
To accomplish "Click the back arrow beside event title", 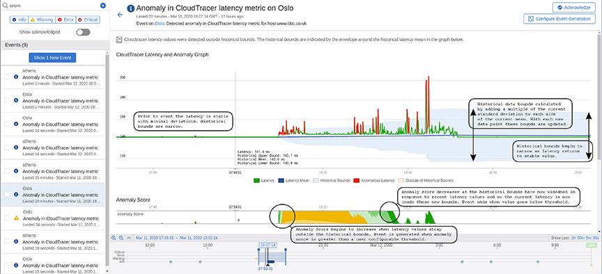I will coord(120,15).
